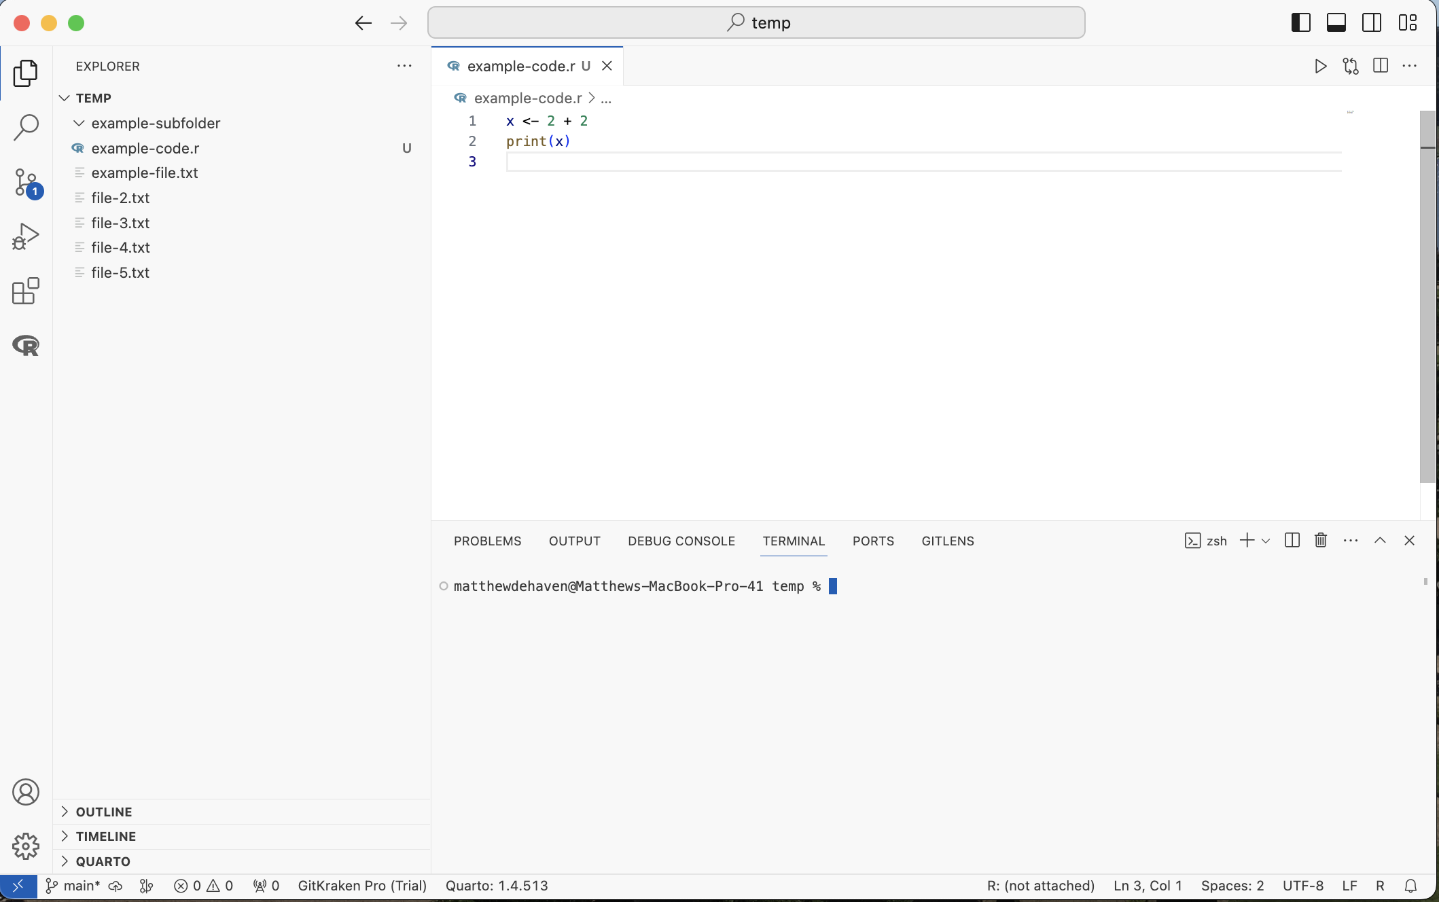Toggle the secondary sidebar visibility
The height and width of the screenshot is (902, 1439).
click(x=1371, y=22)
